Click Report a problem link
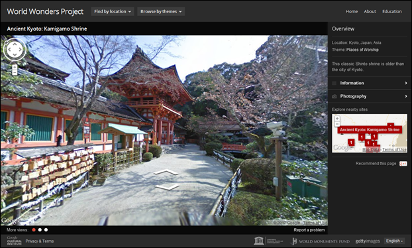 309,230
